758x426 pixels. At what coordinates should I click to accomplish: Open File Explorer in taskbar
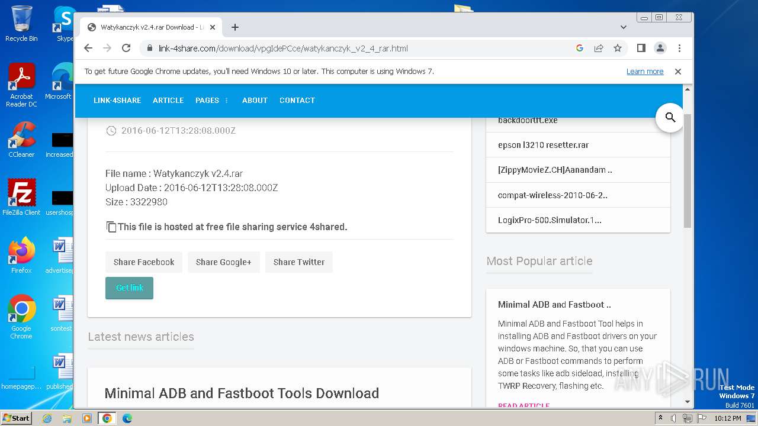[67, 418]
